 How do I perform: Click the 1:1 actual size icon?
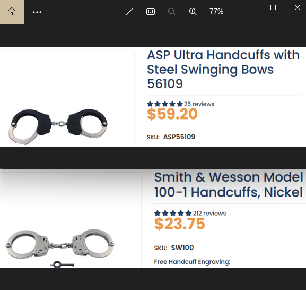[x=151, y=12]
